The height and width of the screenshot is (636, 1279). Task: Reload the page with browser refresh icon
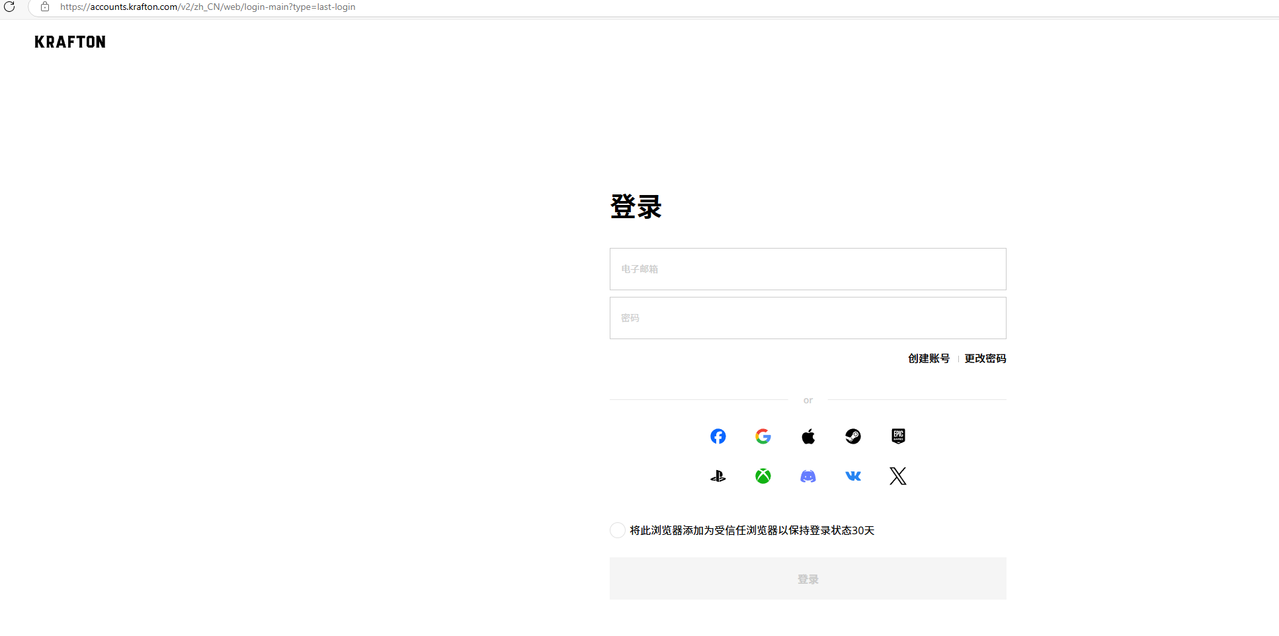tap(9, 7)
